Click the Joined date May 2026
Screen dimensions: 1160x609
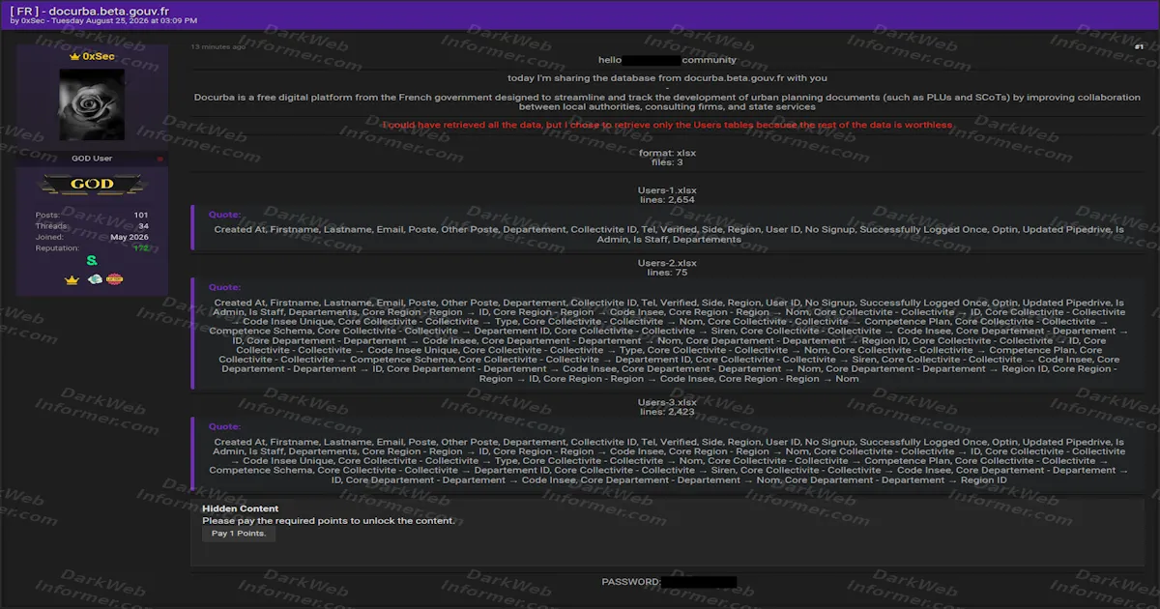(x=130, y=237)
